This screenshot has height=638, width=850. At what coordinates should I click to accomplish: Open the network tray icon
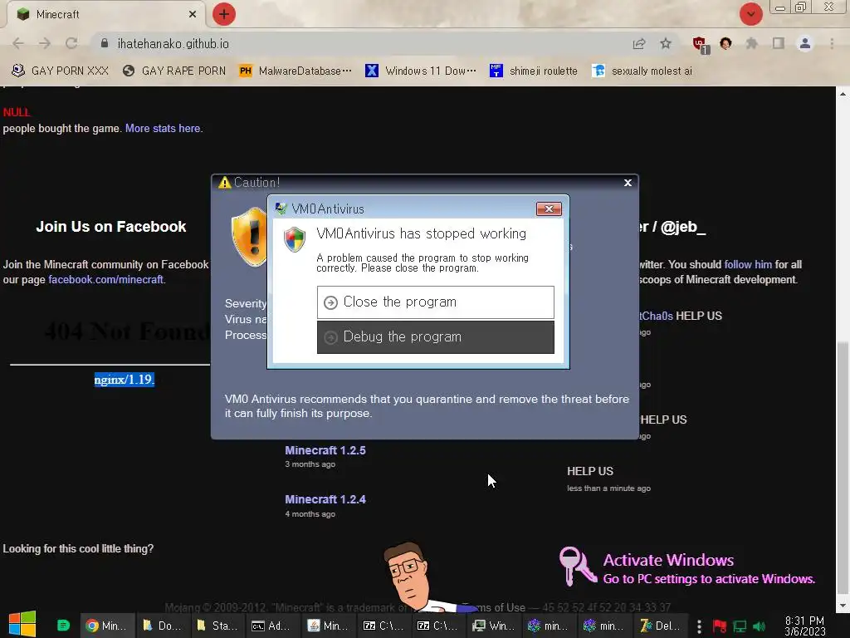click(x=740, y=626)
